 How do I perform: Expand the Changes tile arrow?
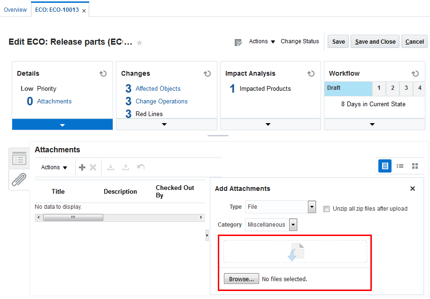click(x=164, y=125)
